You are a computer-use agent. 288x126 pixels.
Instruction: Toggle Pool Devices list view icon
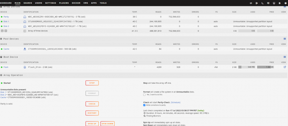[285, 39]
